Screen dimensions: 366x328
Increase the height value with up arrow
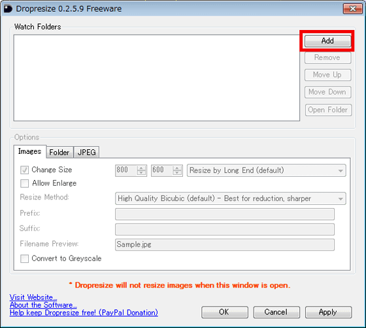(x=177, y=168)
